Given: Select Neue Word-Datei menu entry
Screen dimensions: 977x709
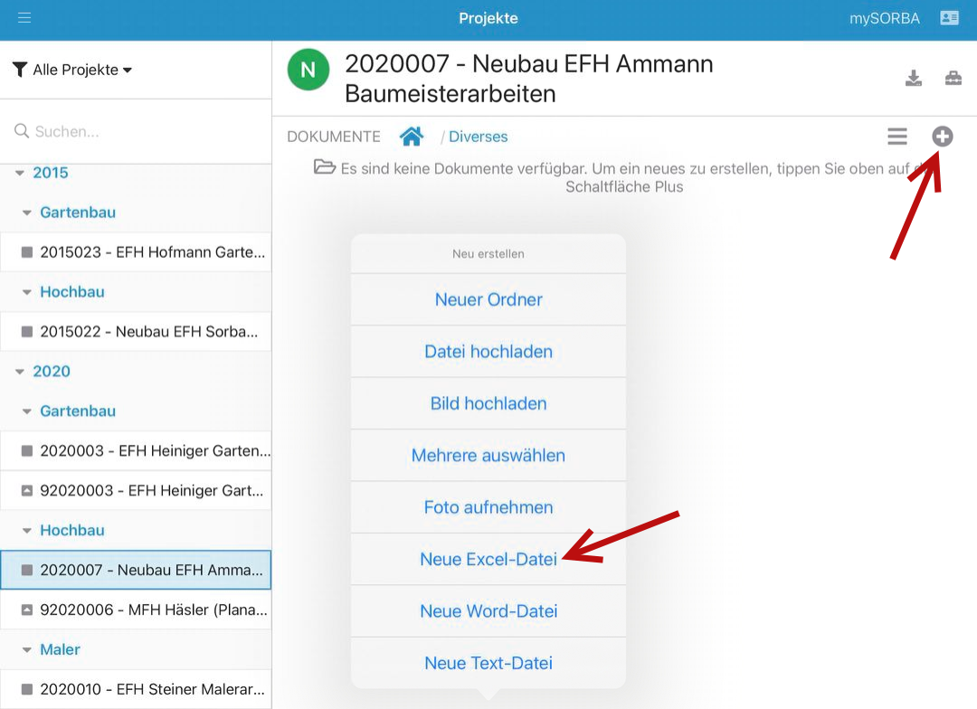Looking at the screenshot, I should 488,611.
